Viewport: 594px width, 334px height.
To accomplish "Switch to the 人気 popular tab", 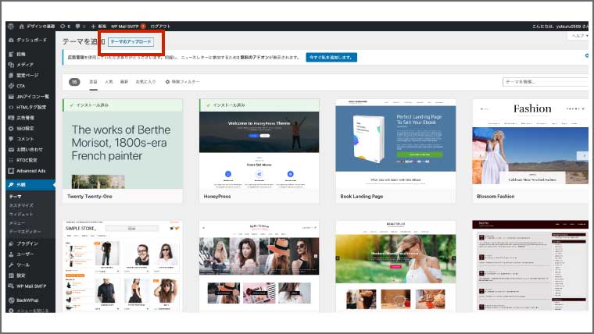I will [x=109, y=82].
